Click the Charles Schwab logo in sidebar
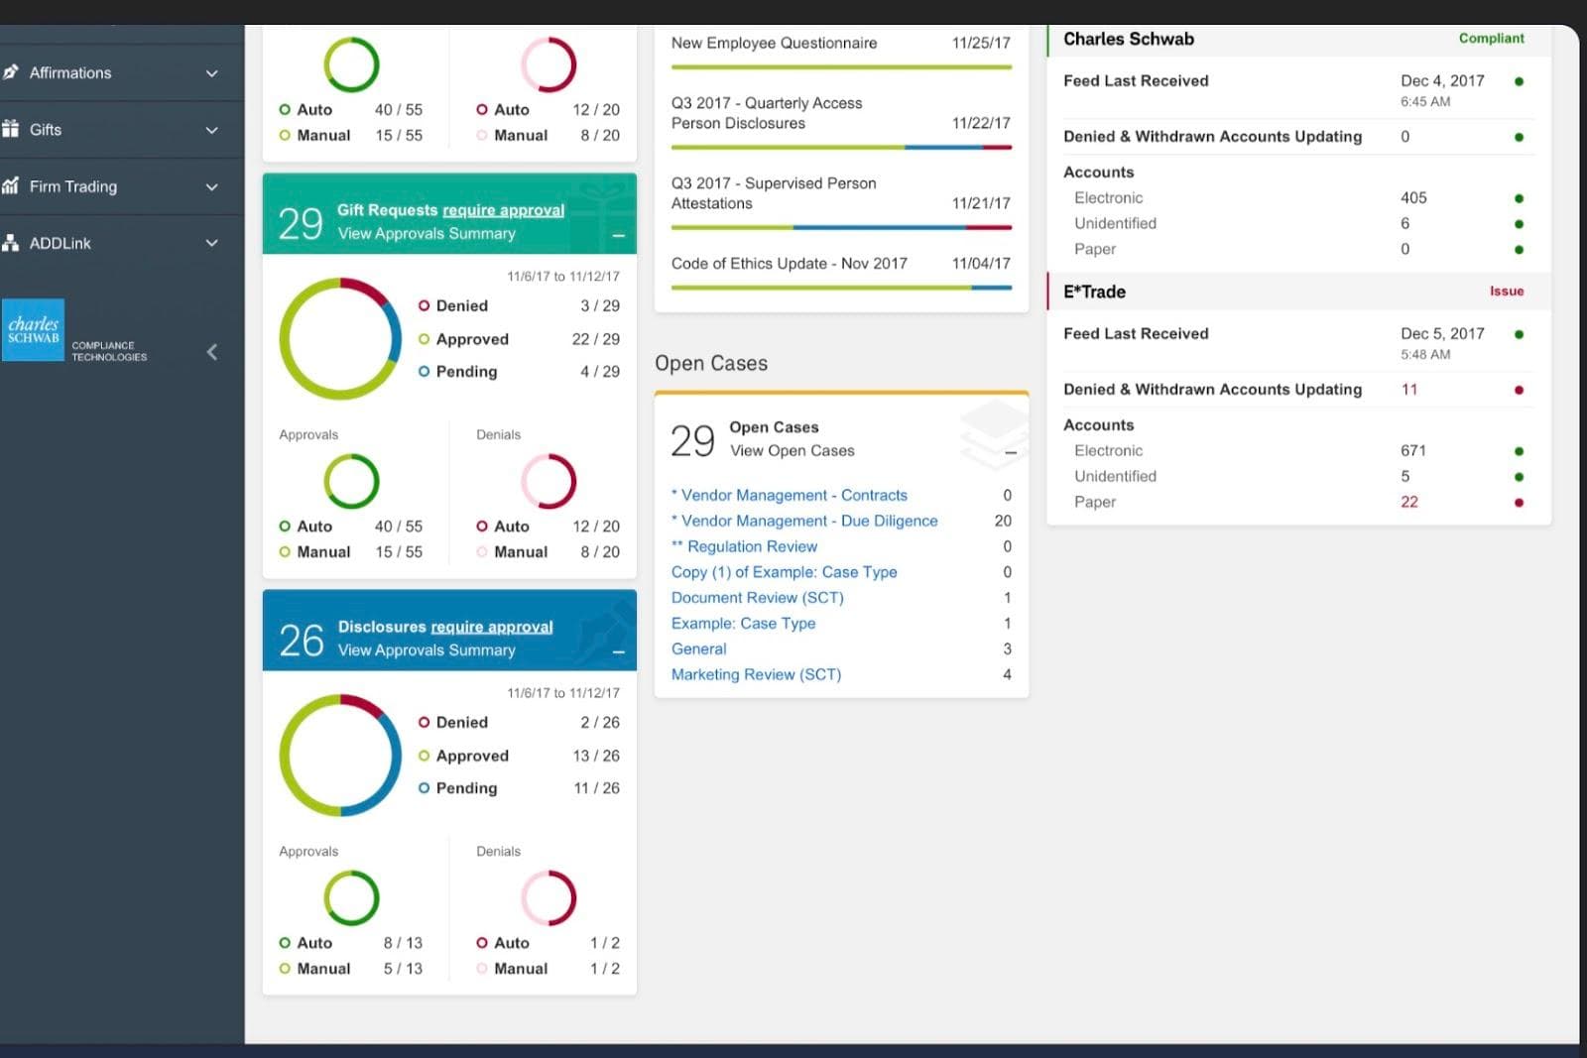The image size is (1587, 1058). click(x=33, y=329)
